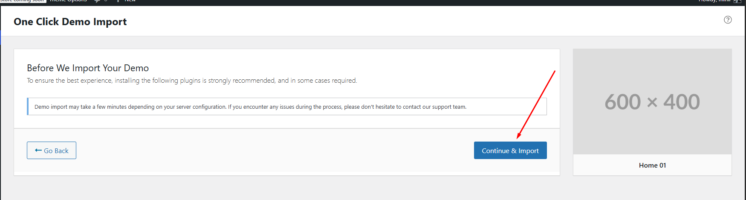
Task: Click the left arrow icon in Go Back
Action: pyautogui.click(x=38, y=151)
